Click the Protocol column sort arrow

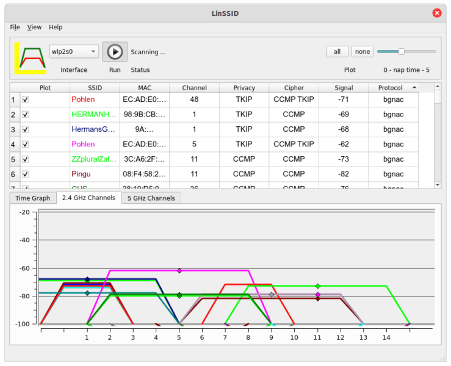pyautogui.click(x=414, y=87)
